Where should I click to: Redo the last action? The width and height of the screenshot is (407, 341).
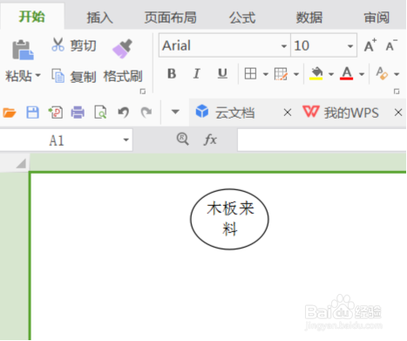pos(146,113)
